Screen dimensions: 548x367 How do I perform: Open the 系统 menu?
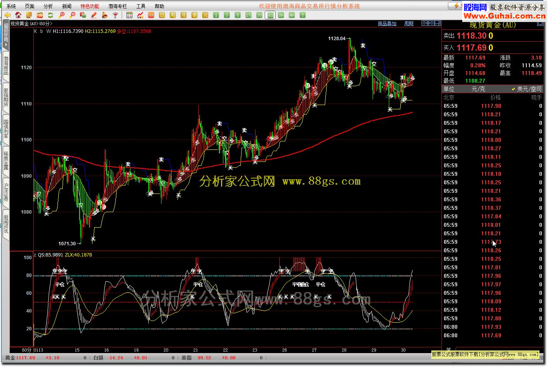(x=11, y=6)
